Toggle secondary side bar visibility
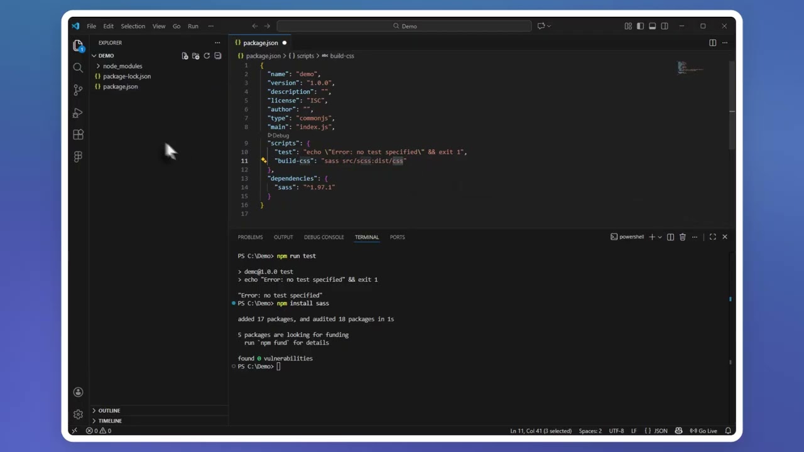 pos(665,26)
